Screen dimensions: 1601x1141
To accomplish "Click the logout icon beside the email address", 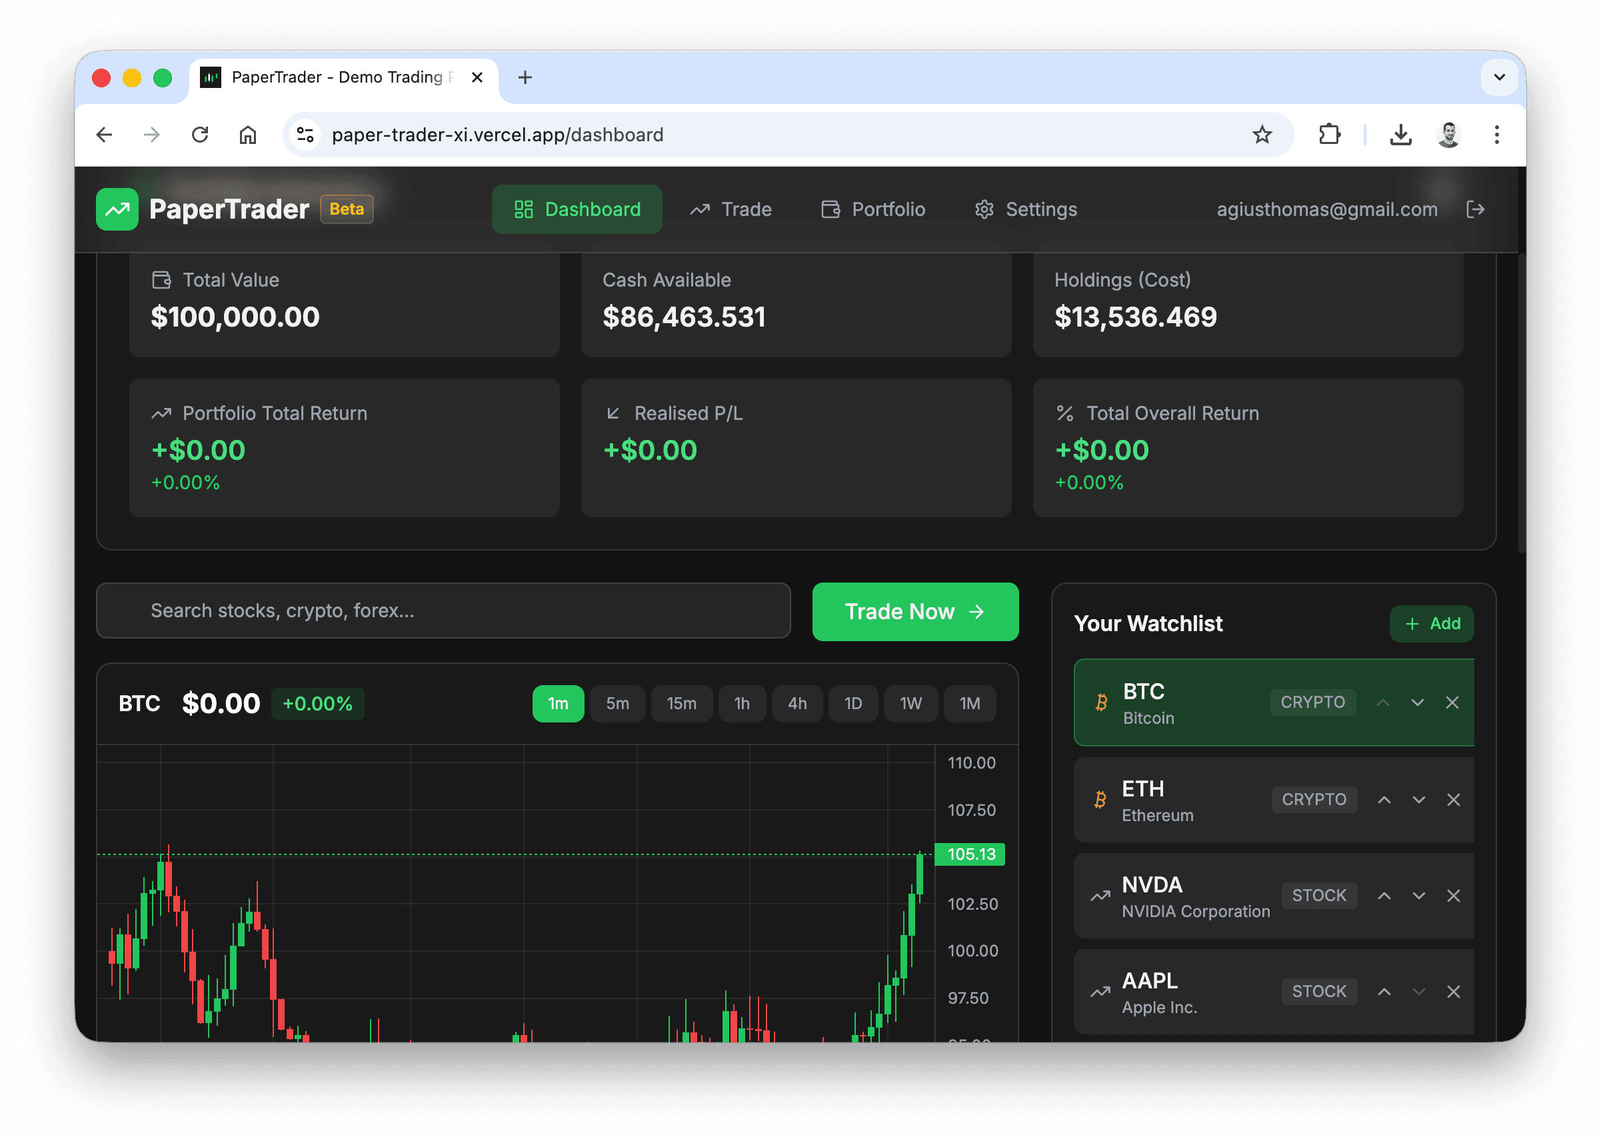I will [1475, 209].
